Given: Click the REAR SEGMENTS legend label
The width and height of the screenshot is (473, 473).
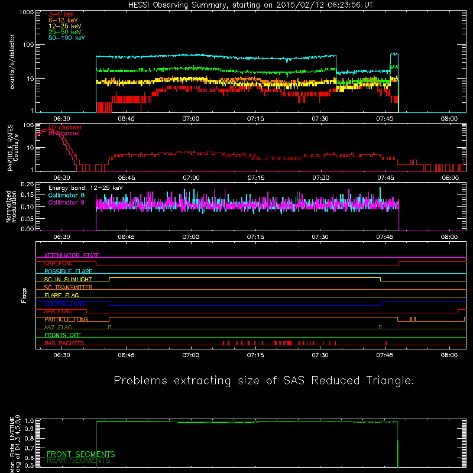Looking at the screenshot, I should (79, 461).
